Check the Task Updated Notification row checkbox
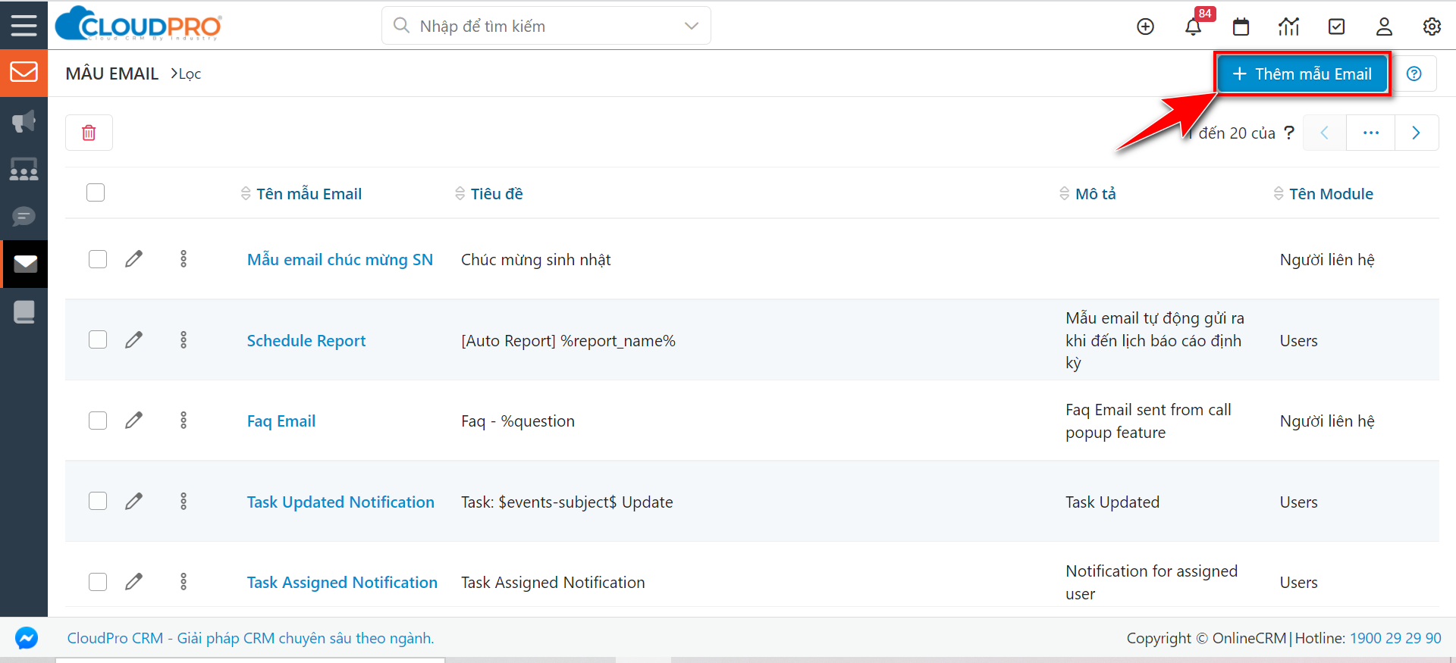Screen dimensions: 1456x663 (98, 501)
